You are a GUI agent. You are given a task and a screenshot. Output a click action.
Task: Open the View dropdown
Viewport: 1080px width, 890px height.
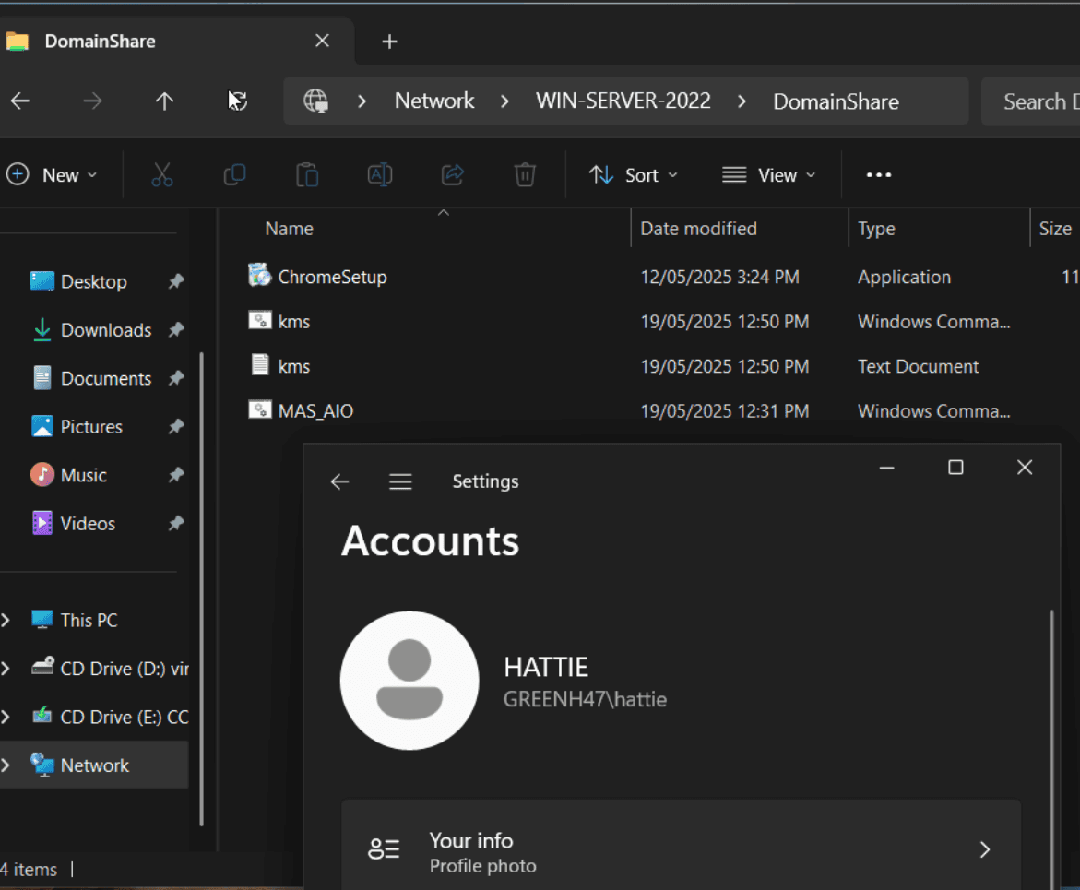[x=768, y=175]
